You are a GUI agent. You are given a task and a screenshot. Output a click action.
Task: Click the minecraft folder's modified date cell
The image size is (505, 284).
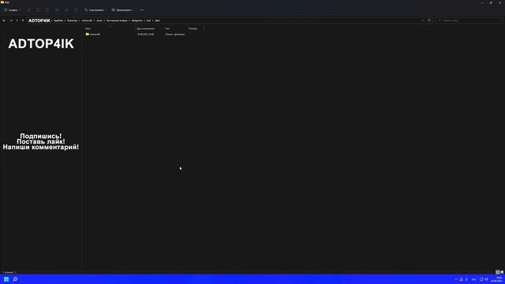pos(145,34)
